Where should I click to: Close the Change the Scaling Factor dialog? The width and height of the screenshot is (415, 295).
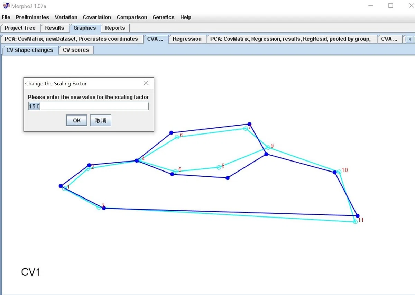146,83
